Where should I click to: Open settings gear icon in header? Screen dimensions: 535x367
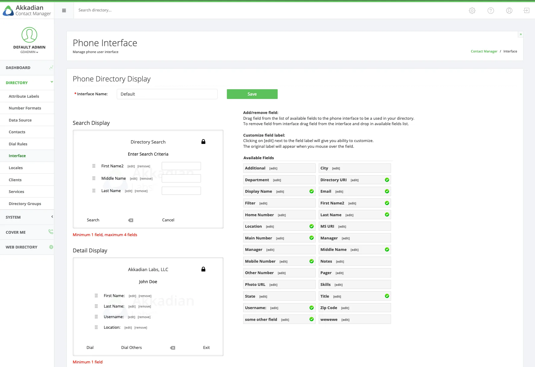pos(472,11)
